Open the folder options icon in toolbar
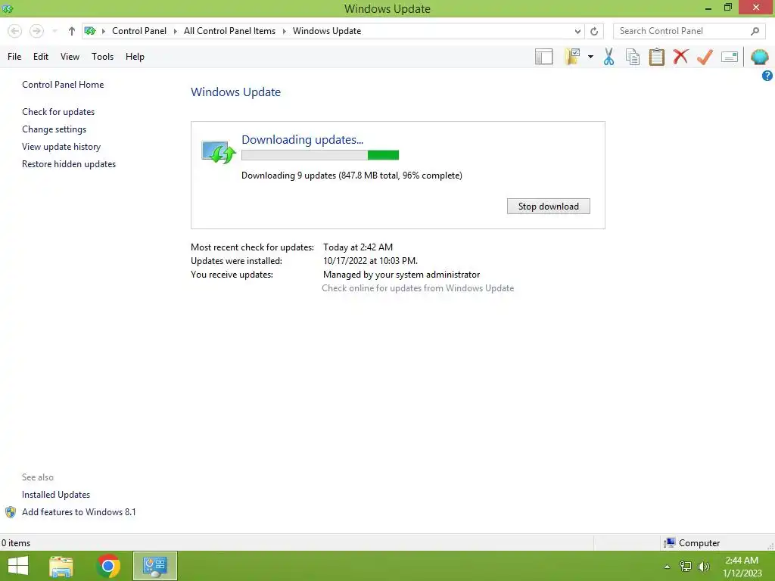The height and width of the screenshot is (581, 775). pos(572,57)
